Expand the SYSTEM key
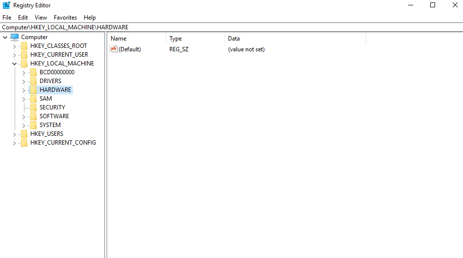 coord(24,126)
